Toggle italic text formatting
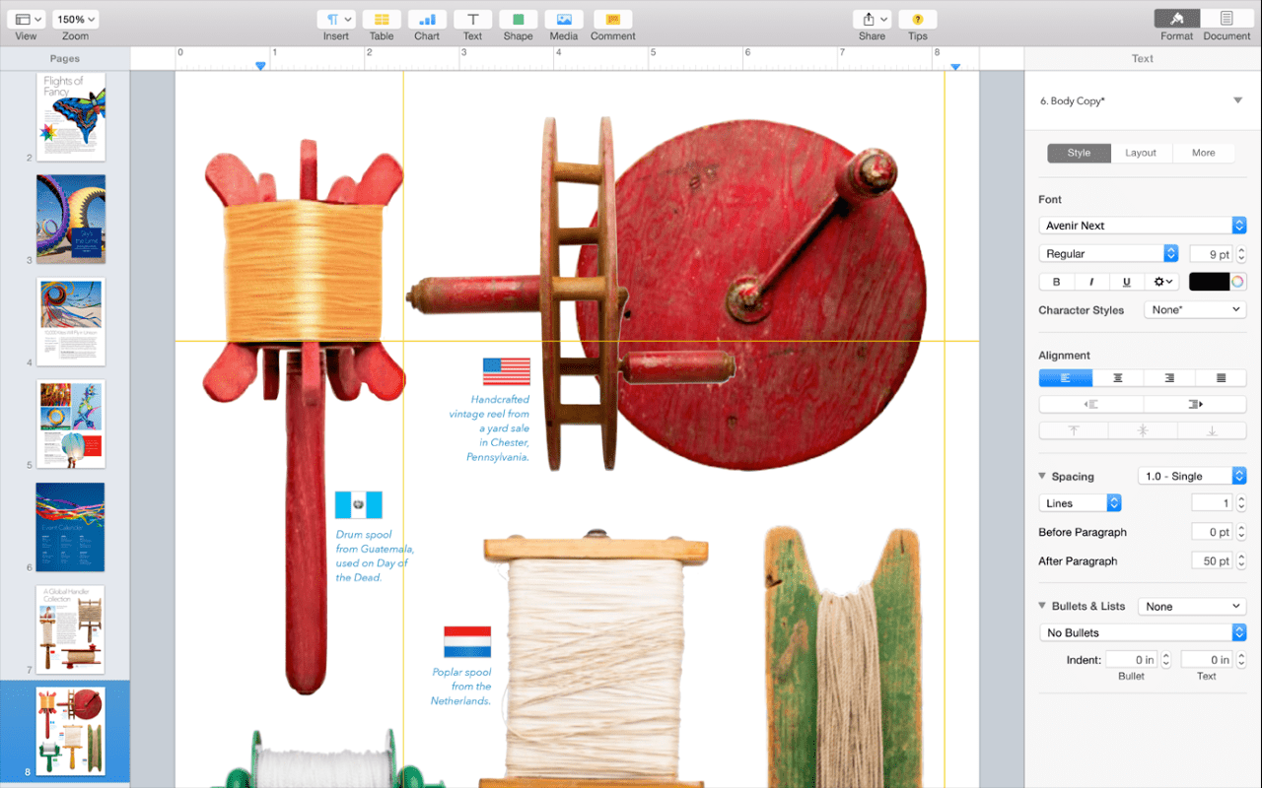 coord(1091,282)
